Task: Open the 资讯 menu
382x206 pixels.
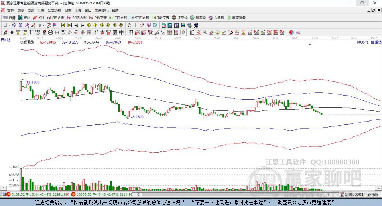Action: click(31, 10)
